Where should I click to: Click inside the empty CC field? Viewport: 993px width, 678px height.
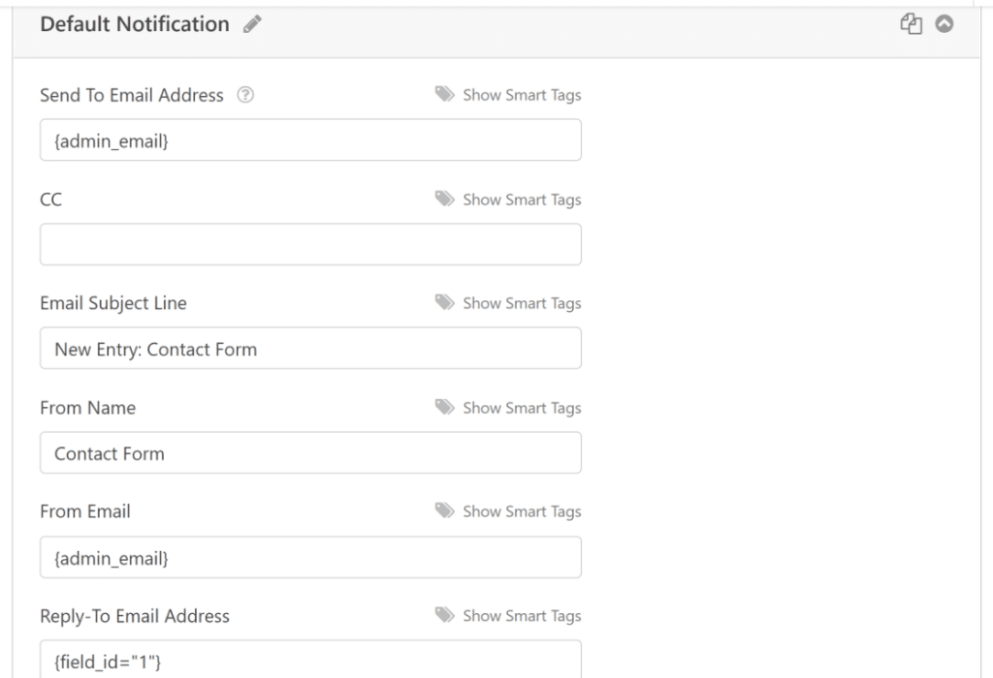310,244
